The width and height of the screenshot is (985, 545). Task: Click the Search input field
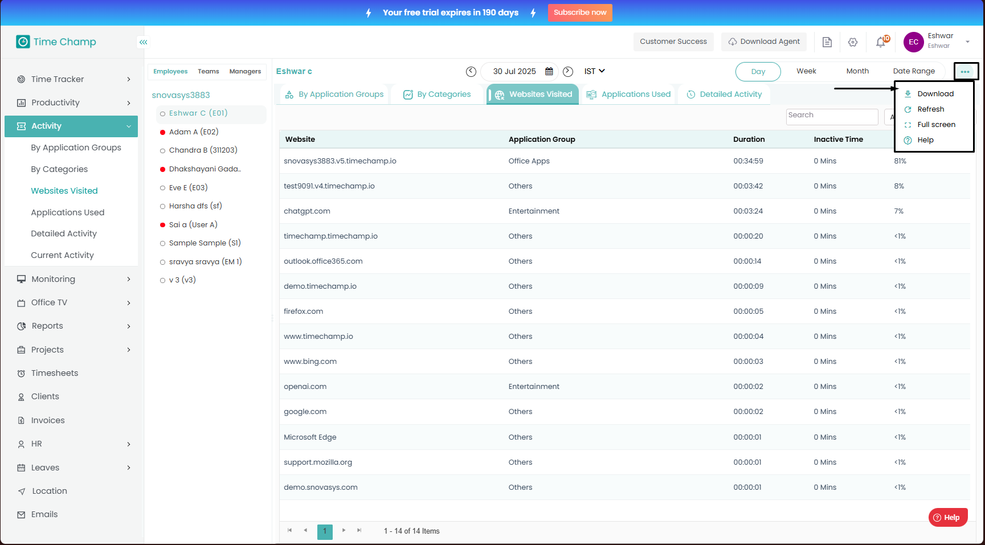832,116
